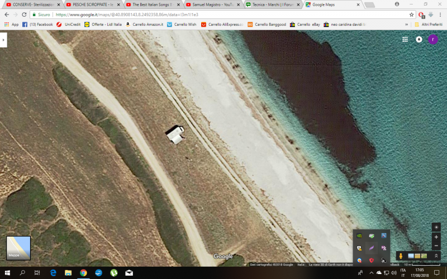Show my current location on the map
Viewport: 447px width, 279px height.
coord(436,227)
